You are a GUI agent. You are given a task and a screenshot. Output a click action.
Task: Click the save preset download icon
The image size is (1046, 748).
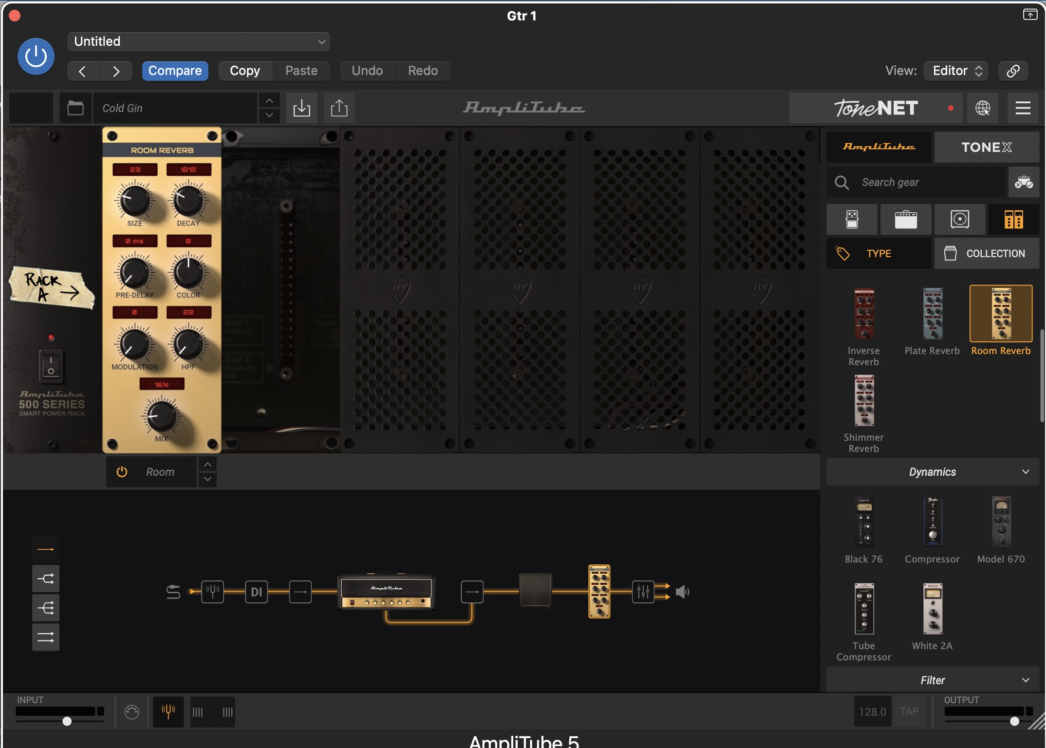point(301,108)
